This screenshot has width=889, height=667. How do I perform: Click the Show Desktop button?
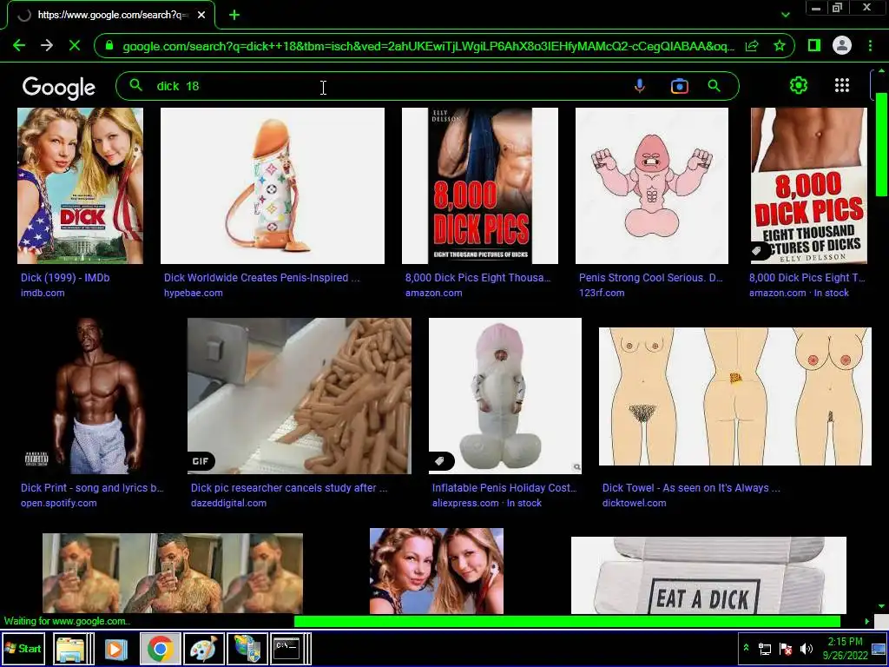click(x=879, y=648)
